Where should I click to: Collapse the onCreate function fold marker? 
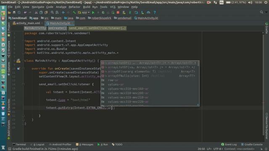pyautogui.click(x=23, y=68)
